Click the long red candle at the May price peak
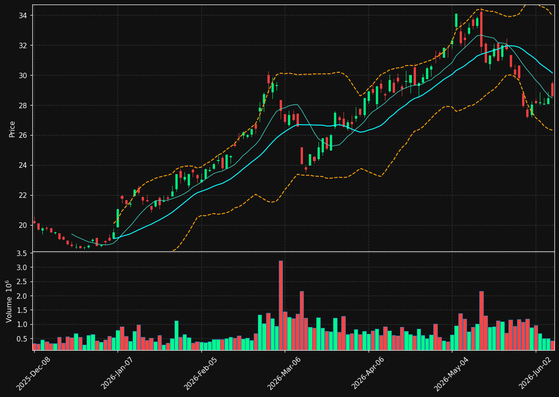The height and width of the screenshot is (397, 559). [481, 29]
